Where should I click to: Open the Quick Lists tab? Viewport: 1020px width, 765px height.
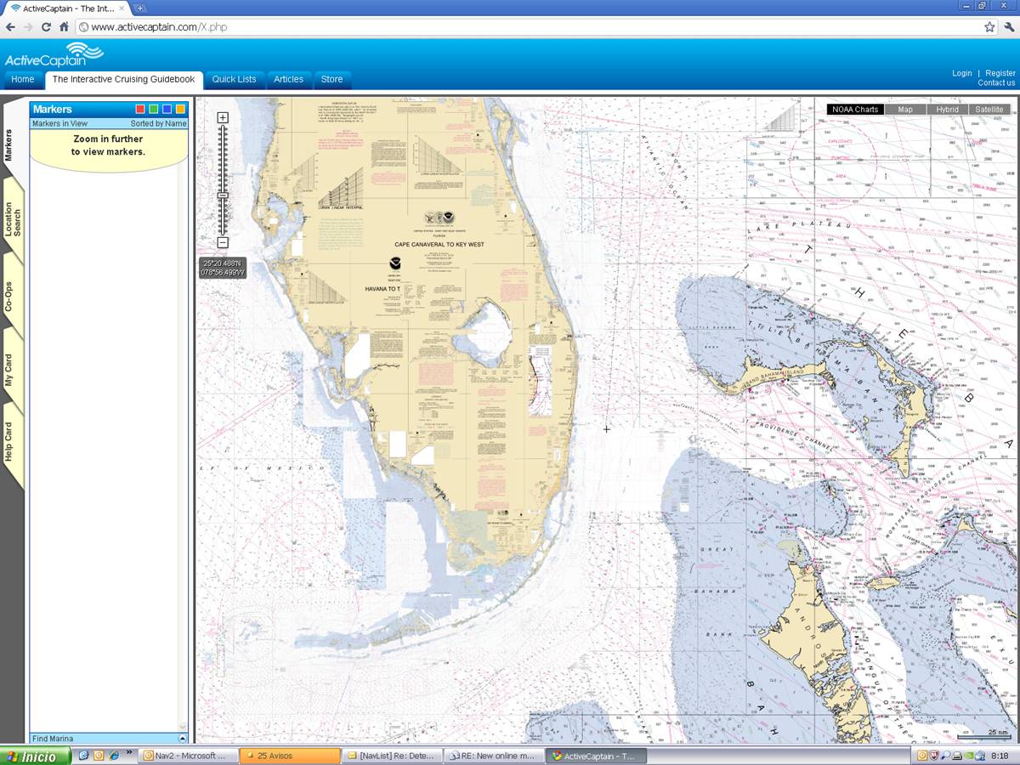234,79
